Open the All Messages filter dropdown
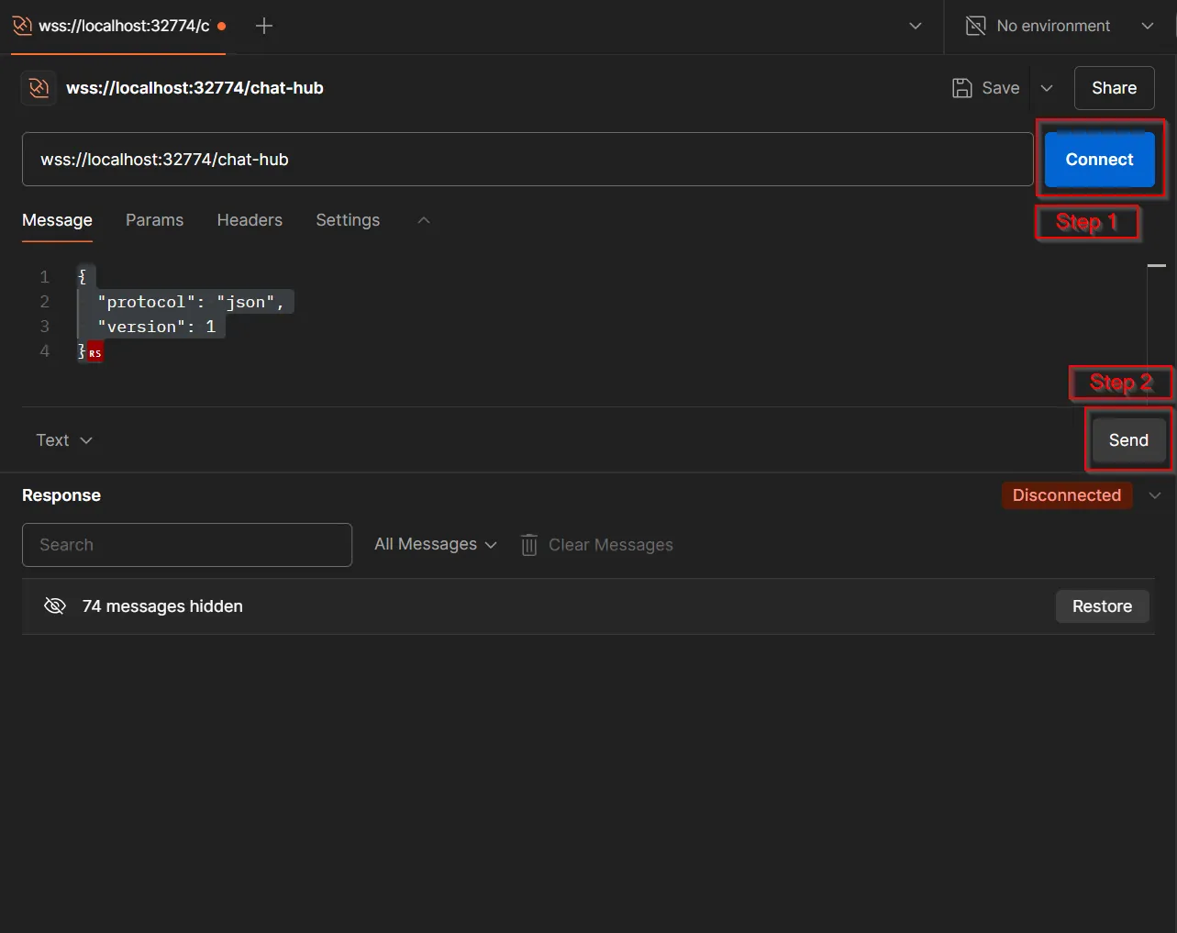 436,545
